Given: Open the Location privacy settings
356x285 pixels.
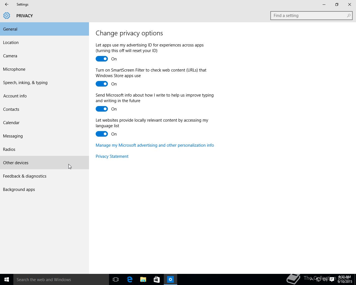Looking at the screenshot, I should (44, 42).
